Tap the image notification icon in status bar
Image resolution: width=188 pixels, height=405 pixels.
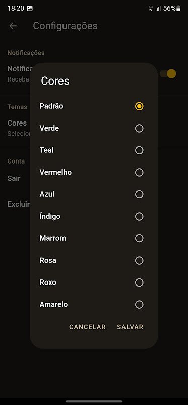pos(30,9)
